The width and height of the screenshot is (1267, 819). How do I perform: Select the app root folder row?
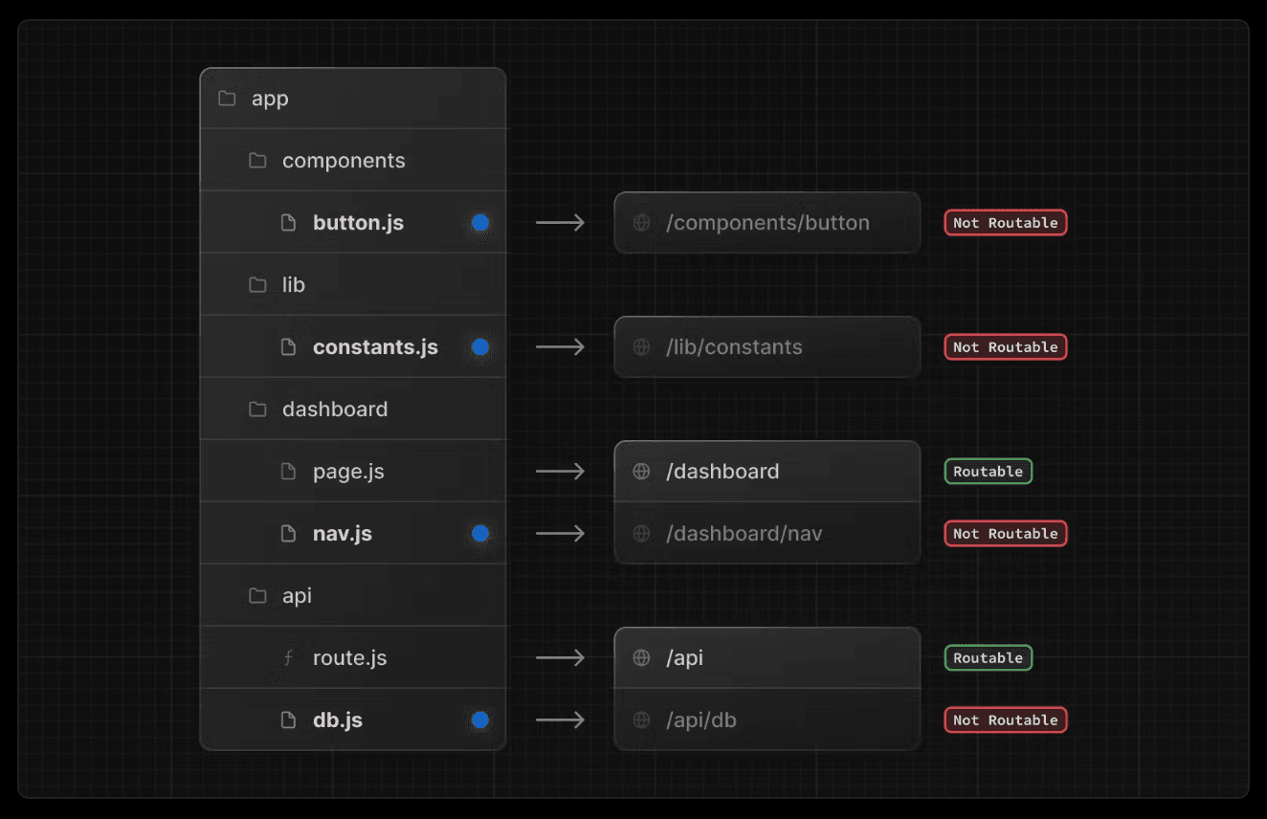point(353,99)
